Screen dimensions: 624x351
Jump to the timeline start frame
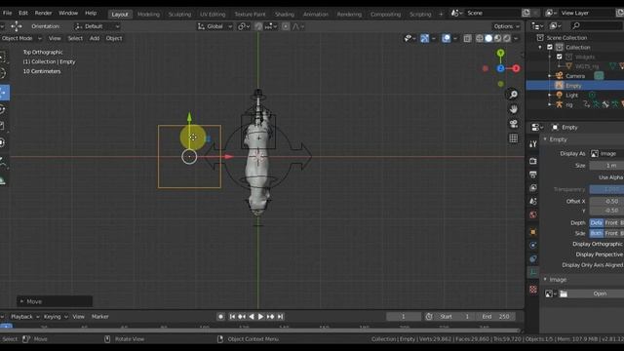232,316
